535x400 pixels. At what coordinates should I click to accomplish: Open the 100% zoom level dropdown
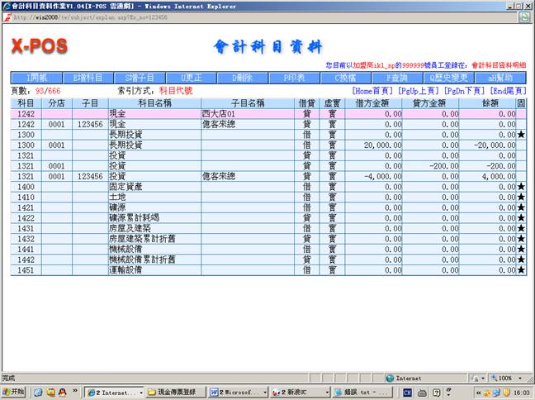(x=507, y=377)
